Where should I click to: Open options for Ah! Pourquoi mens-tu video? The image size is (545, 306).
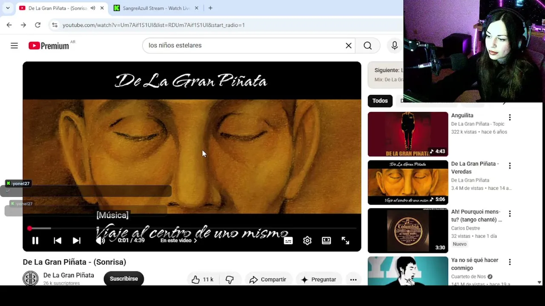510,214
